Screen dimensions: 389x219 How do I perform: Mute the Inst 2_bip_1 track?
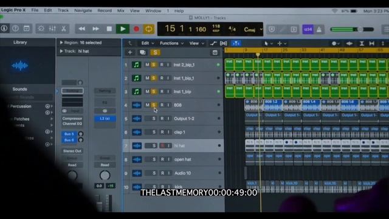click(x=147, y=65)
